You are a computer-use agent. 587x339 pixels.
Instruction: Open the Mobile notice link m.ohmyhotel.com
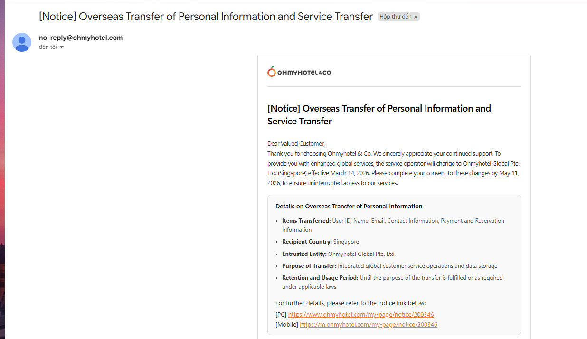368,325
